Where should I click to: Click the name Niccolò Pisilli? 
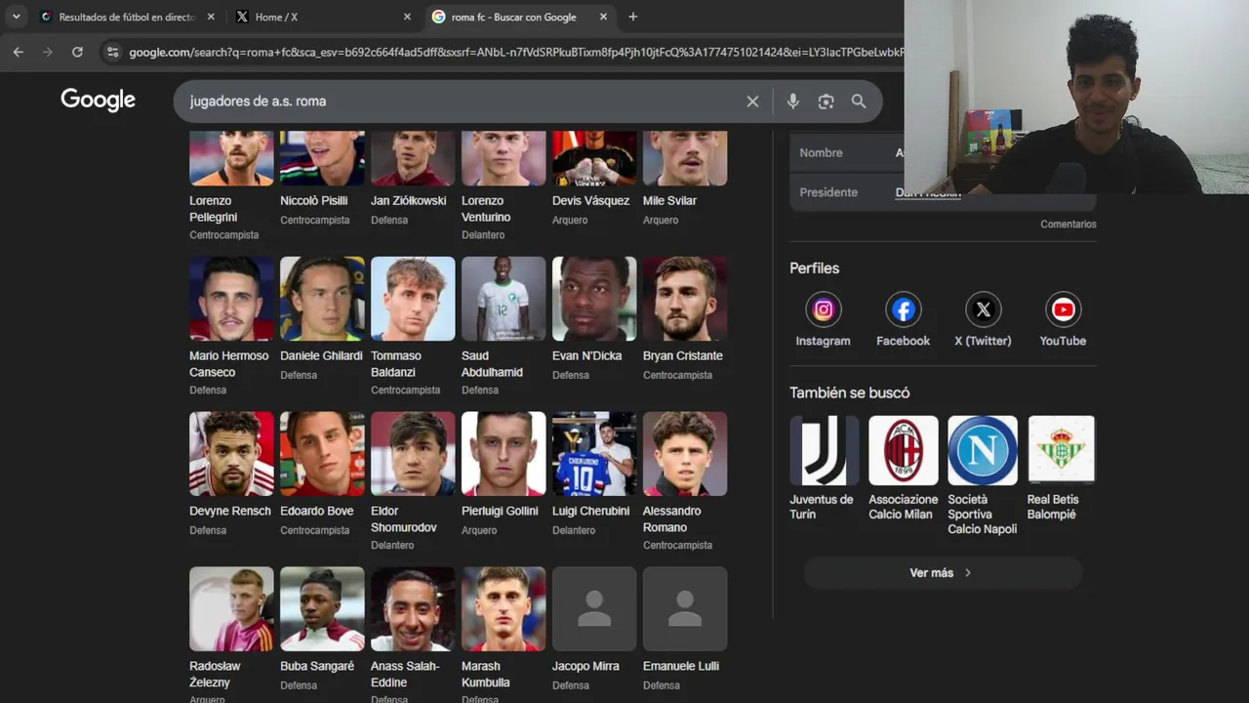tap(314, 201)
